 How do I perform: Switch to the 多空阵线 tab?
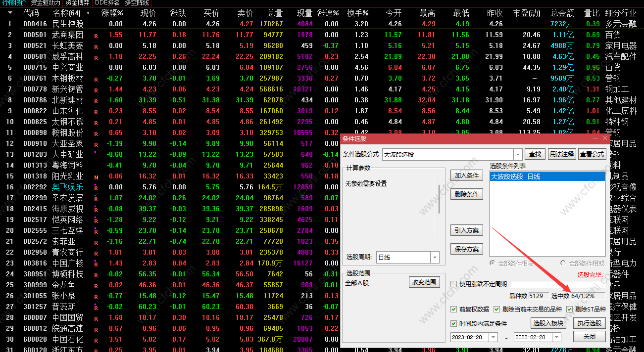coord(137,3)
